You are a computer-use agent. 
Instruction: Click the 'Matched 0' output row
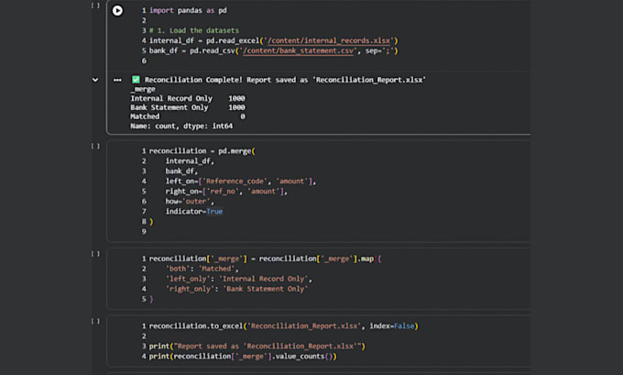[188, 116]
